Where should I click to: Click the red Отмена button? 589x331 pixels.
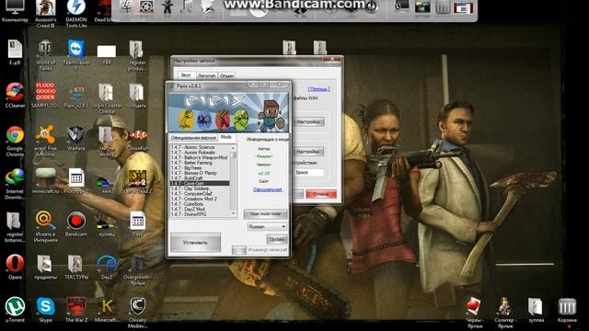click(x=321, y=194)
